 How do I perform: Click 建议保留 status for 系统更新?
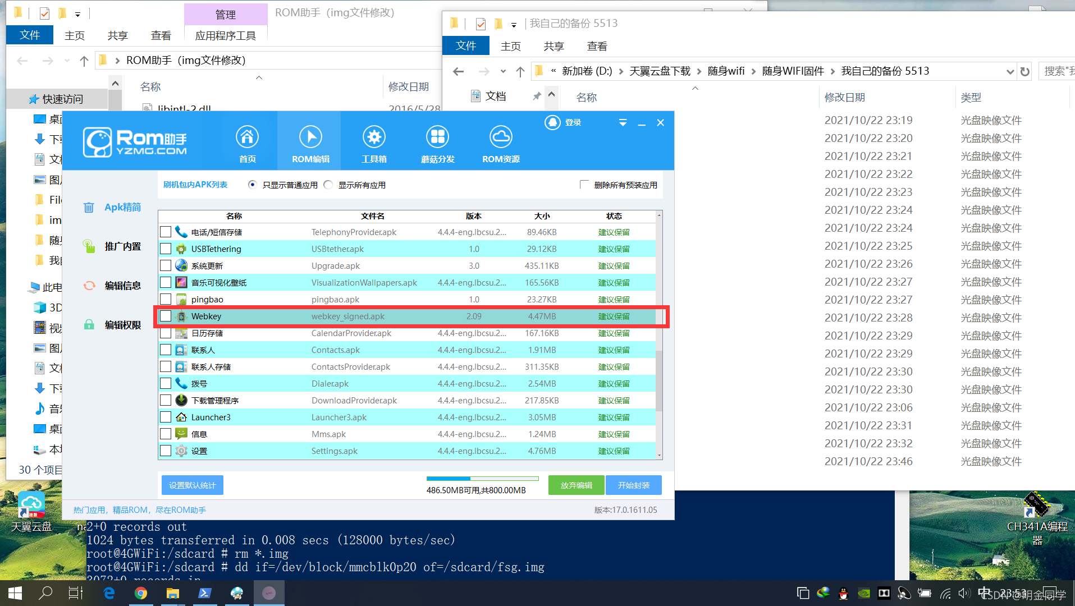[614, 265]
